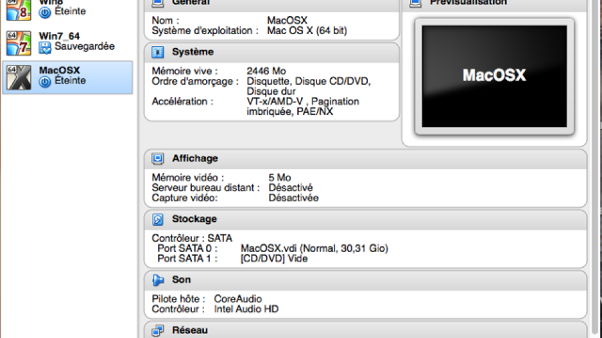This screenshot has width=602, height=338.
Task: Open the Stockage settings header
Action: [x=366, y=219]
